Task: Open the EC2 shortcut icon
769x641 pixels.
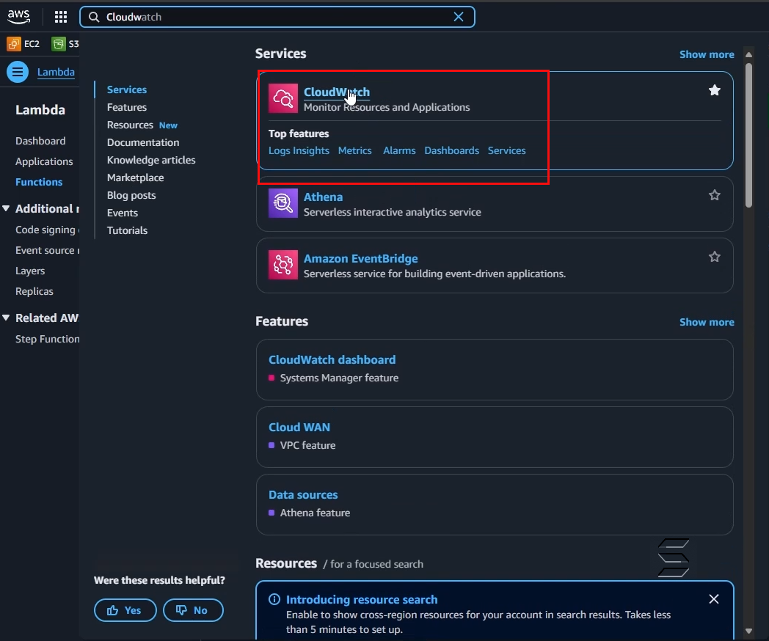Action: (x=14, y=44)
